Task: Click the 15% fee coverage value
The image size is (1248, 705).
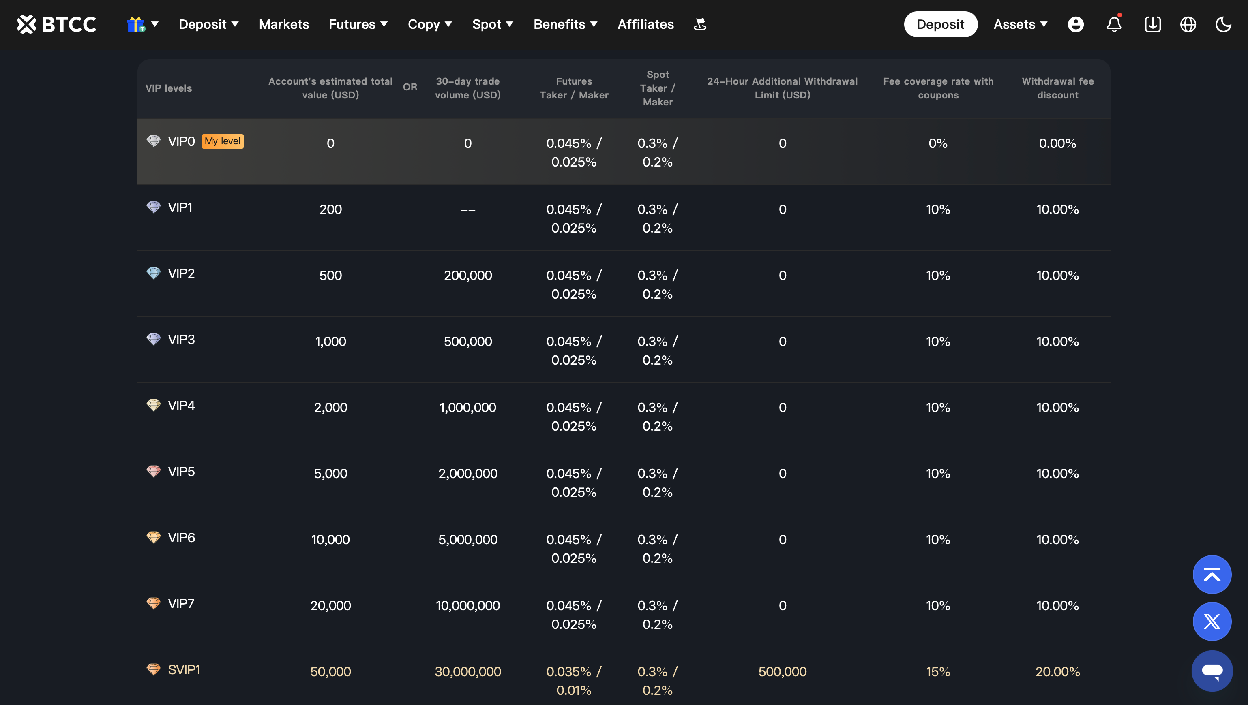Action: [x=938, y=672]
